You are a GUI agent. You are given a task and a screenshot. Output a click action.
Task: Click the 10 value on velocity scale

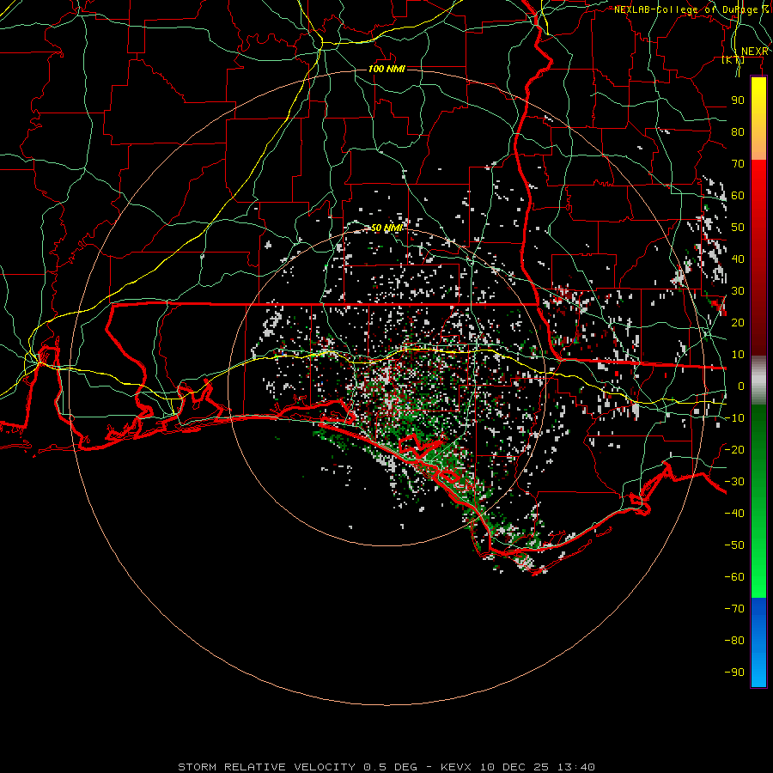738,355
